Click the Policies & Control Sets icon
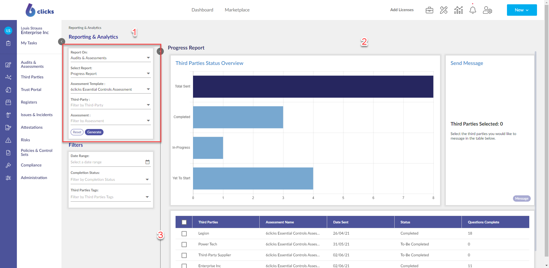This screenshot has height=268, width=549. pyautogui.click(x=8, y=153)
